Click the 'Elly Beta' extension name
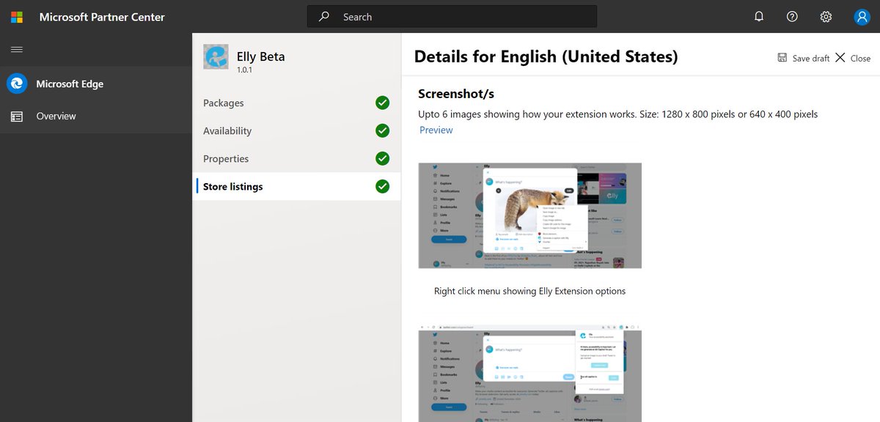 click(x=260, y=56)
